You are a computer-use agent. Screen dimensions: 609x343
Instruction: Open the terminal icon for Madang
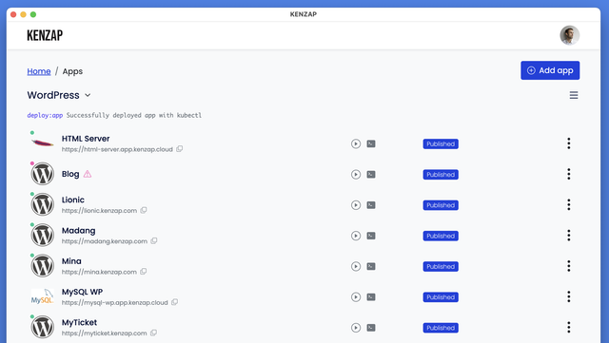(371, 236)
